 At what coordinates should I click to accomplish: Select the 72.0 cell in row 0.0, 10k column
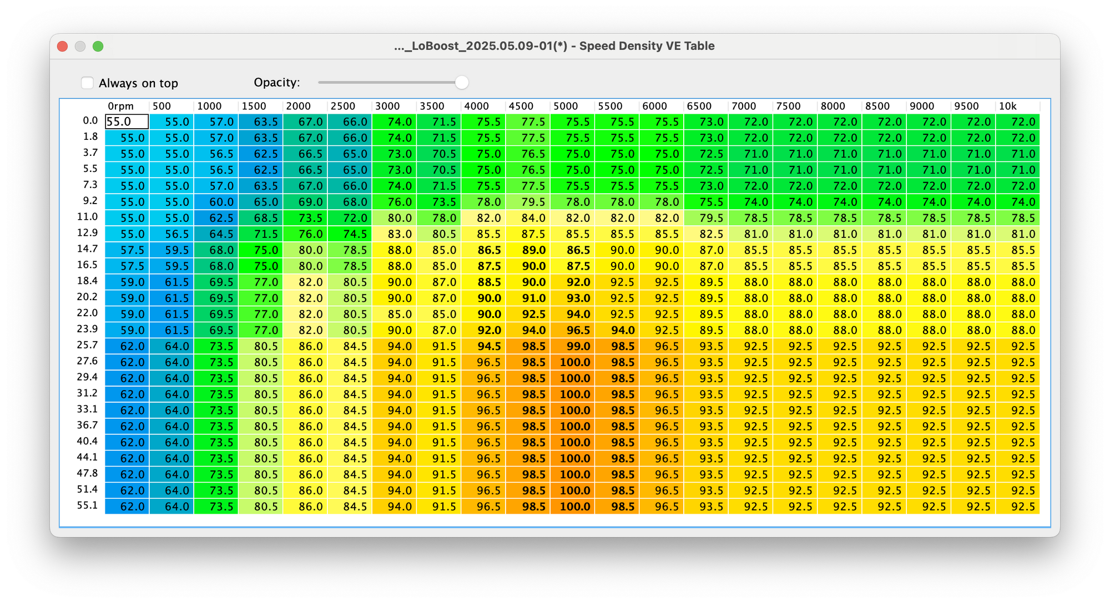tap(1018, 121)
